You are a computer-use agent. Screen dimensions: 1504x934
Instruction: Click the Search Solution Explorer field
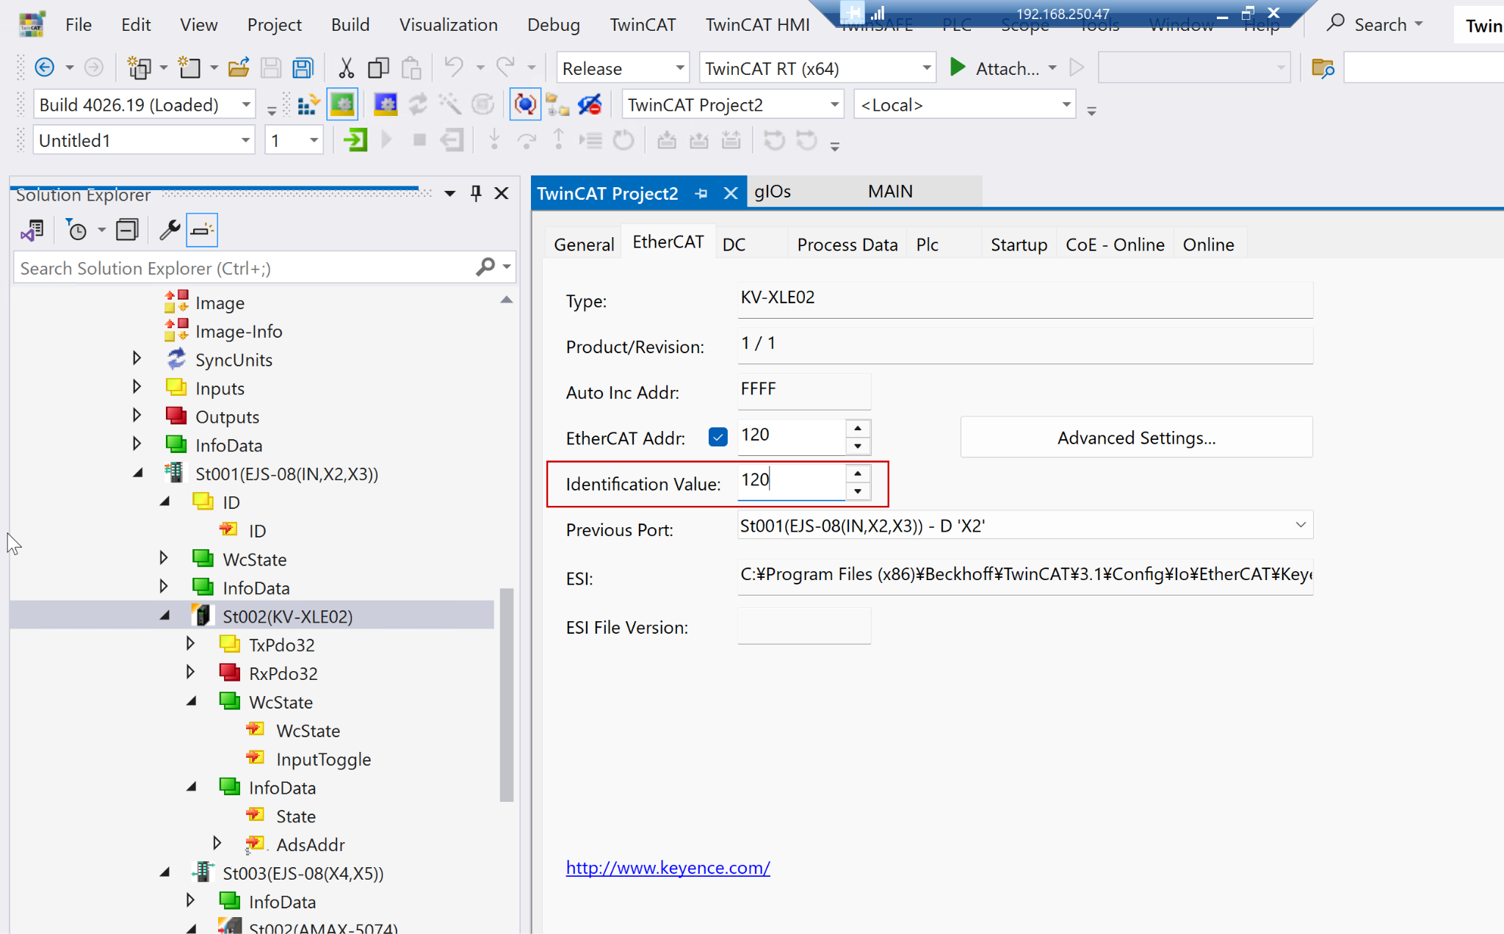242,268
